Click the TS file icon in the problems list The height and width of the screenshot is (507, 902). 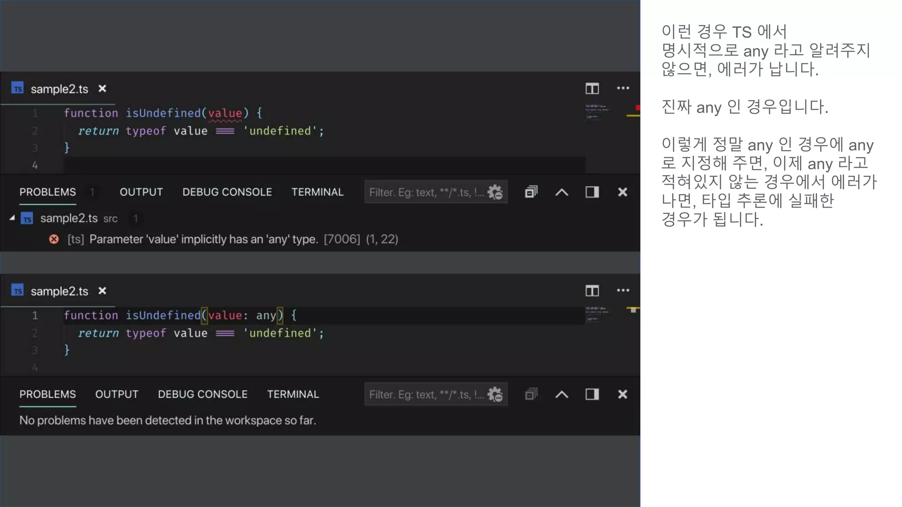click(27, 218)
